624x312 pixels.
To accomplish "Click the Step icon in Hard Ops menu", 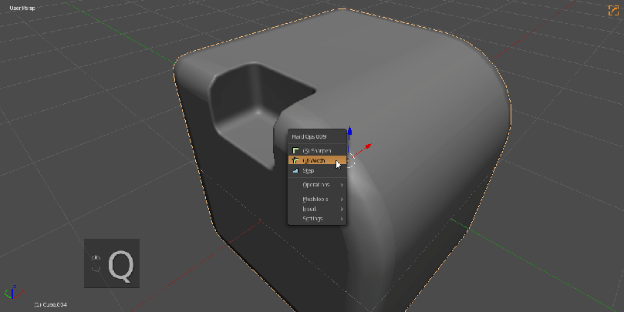I will (295, 170).
